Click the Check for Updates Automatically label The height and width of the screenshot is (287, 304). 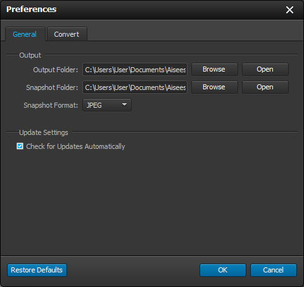tap(75, 146)
